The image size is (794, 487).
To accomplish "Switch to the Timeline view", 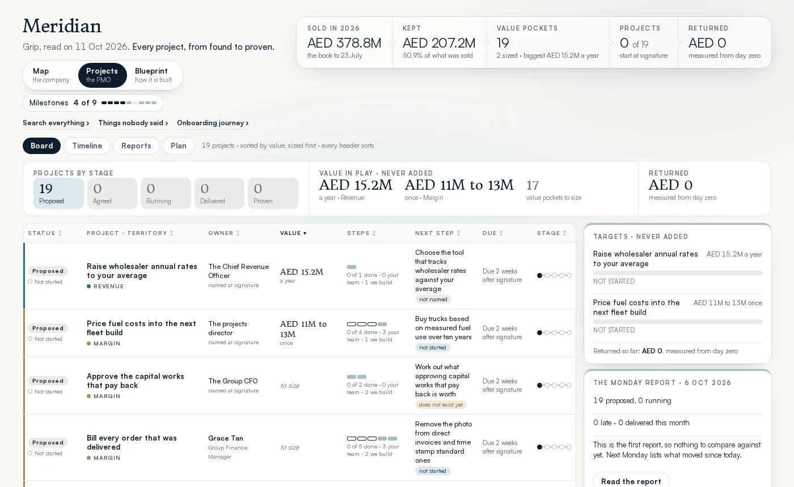I will pyautogui.click(x=87, y=146).
